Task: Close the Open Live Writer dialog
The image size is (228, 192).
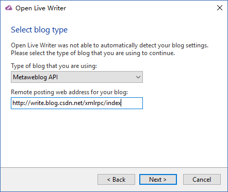Action: [x=220, y=8]
